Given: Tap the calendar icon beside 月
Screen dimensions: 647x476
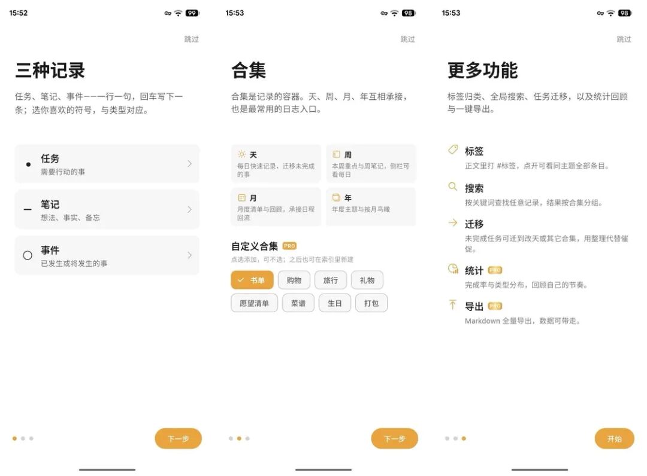Looking at the screenshot, I should (242, 198).
